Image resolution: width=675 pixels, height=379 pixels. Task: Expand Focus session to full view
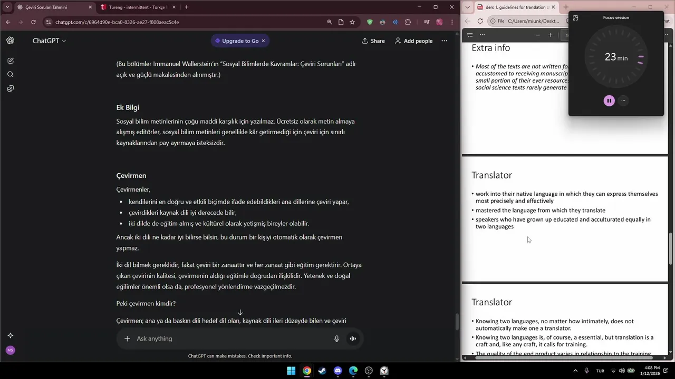tap(575, 17)
